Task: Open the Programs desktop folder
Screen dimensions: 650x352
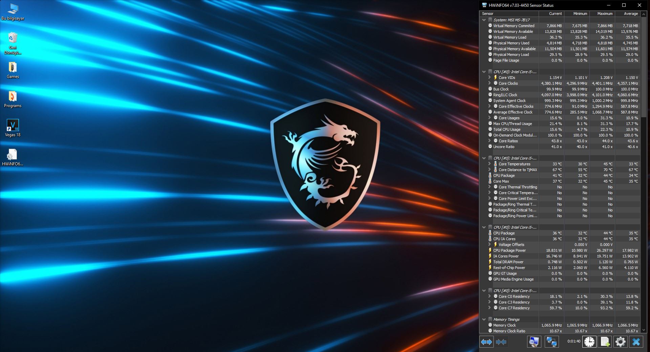Action: pyautogui.click(x=13, y=99)
